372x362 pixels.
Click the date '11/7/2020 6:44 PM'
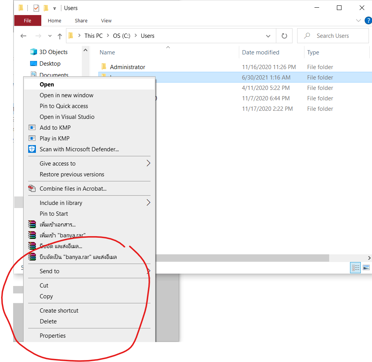click(x=266, y=98)
